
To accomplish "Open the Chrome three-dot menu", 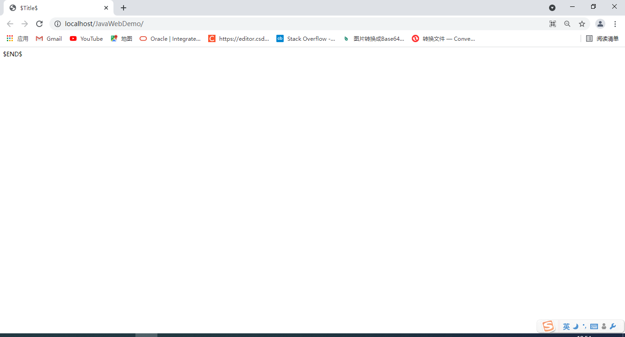I will [x=615, y=24].
